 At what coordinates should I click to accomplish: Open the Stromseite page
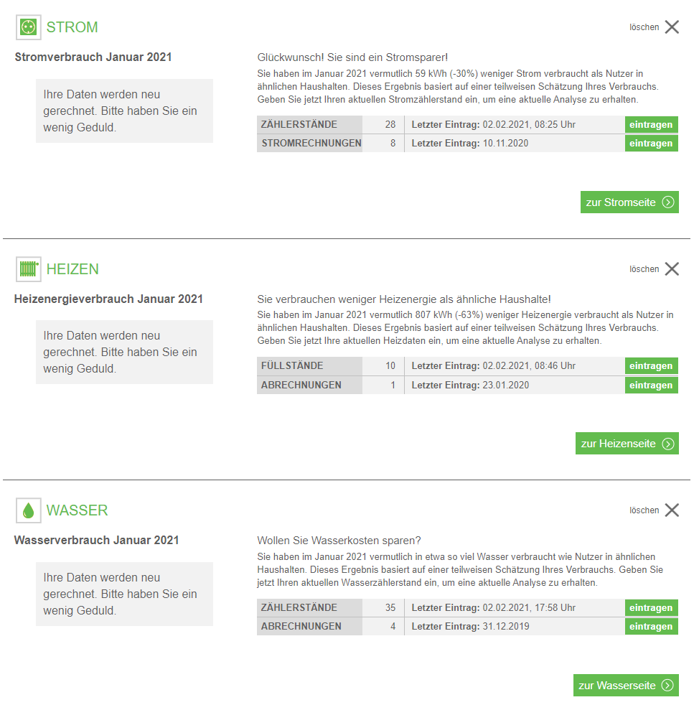click(629, 202)
